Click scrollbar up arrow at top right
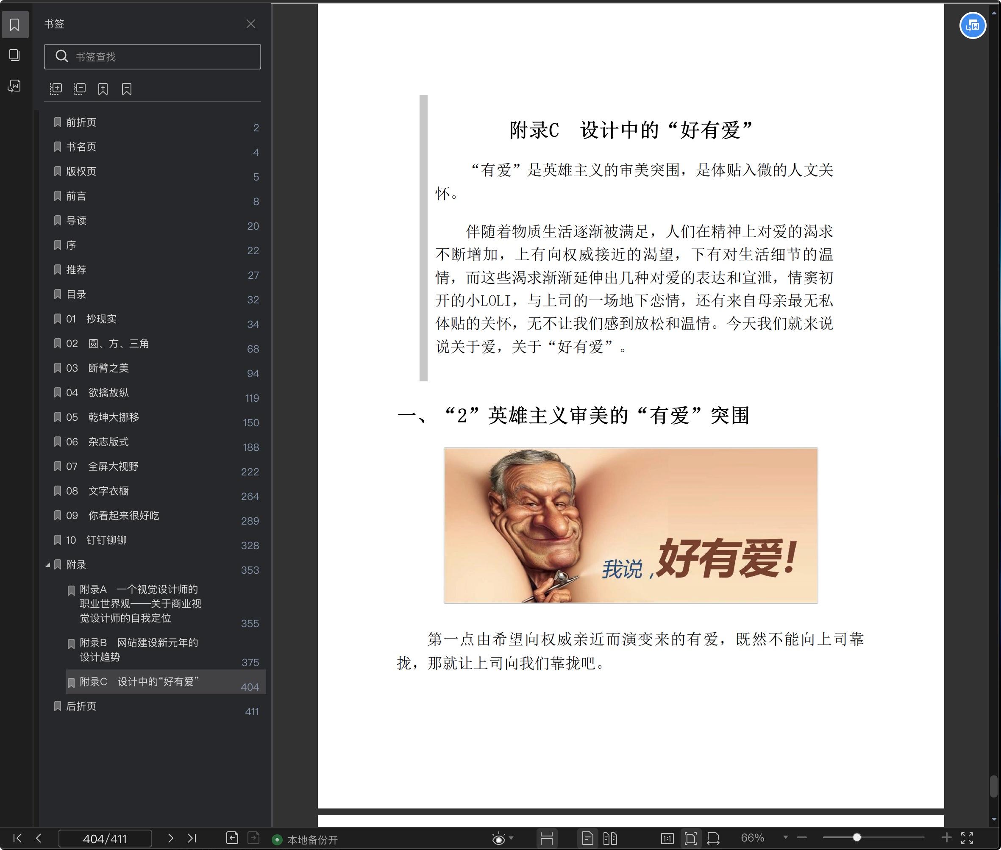1001x850 pixels. [994, 14]
